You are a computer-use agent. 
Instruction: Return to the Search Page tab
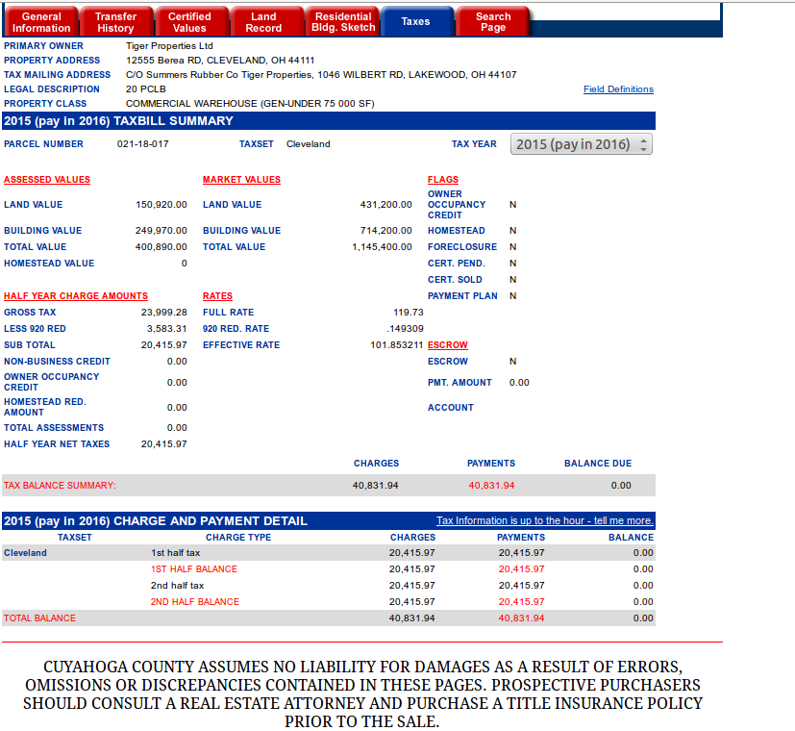(493, 22)
